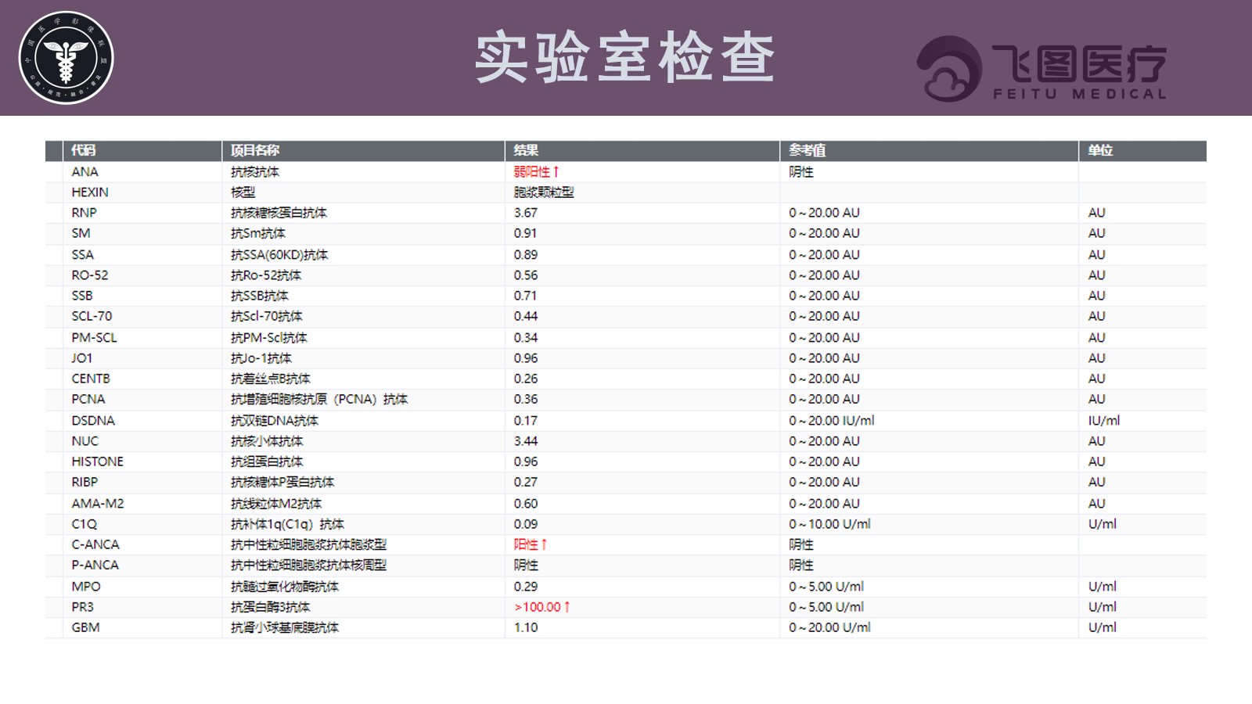
Task: Click the red >100.00 PR3 result
Action: (541, 607)
